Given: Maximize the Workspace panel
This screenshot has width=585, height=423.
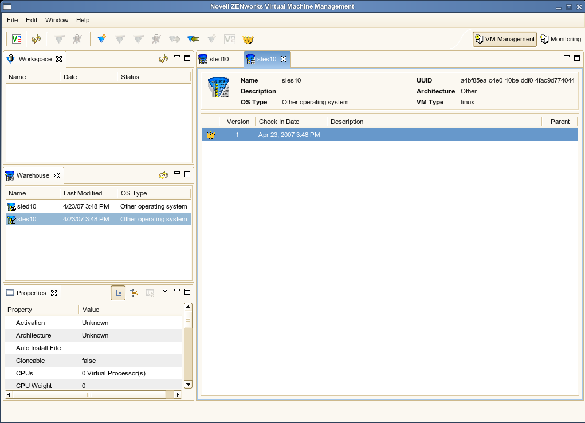Looking at the screenshot, I should click(x=187, y=58).
